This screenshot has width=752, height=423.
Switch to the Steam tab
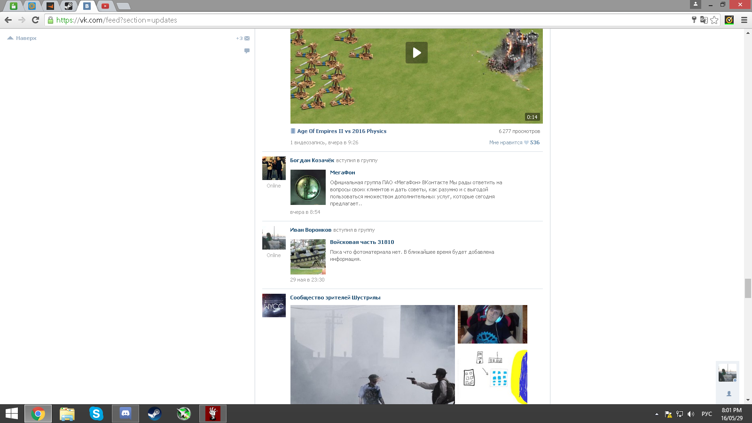click(x=69, y=6)
